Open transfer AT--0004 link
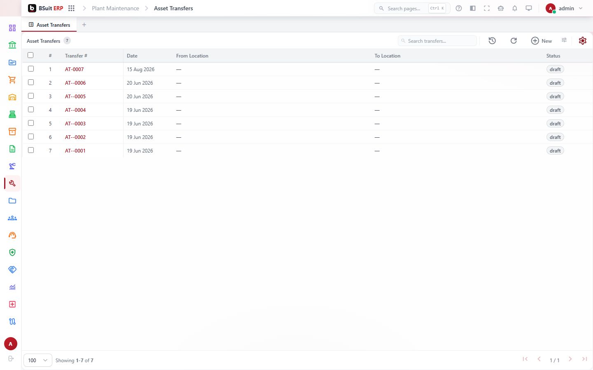 tap(75, 110)
